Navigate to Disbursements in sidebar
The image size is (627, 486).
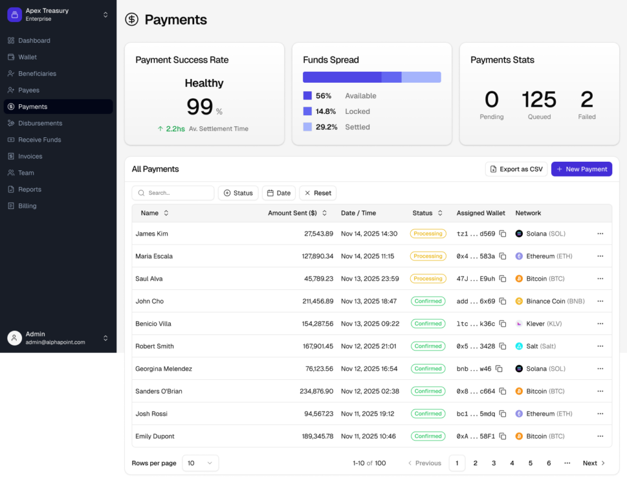[40, 123]
